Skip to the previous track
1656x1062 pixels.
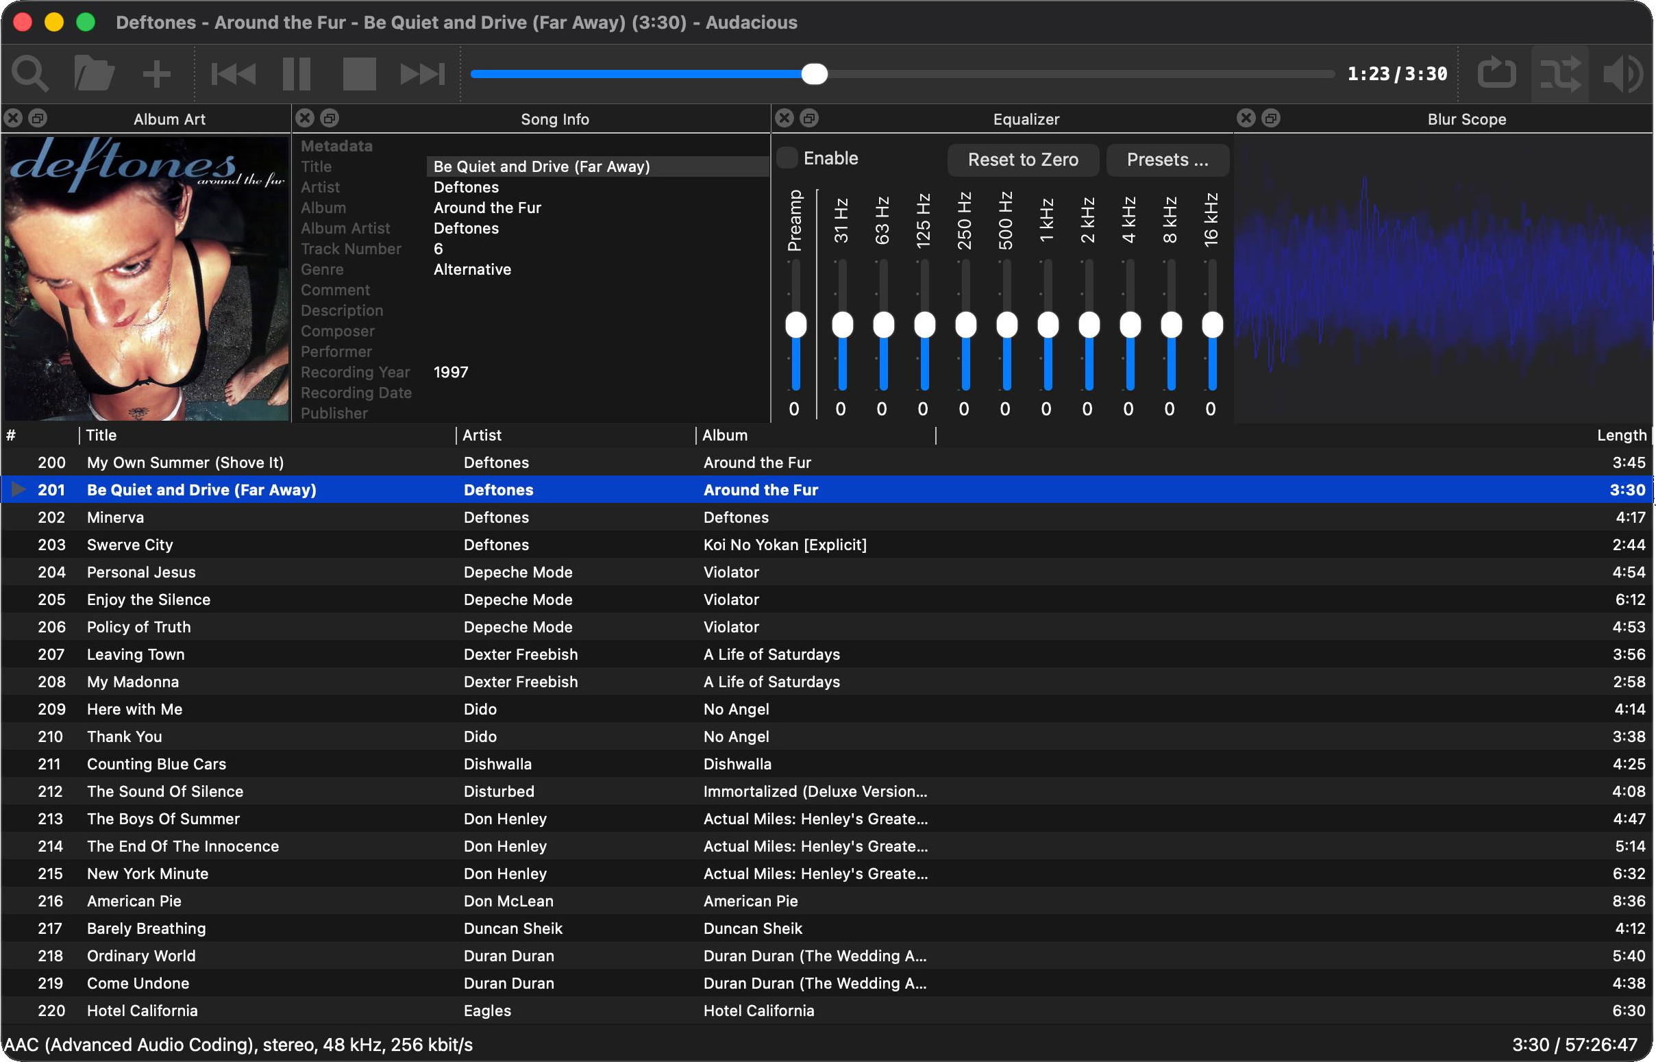click(233, 74)
